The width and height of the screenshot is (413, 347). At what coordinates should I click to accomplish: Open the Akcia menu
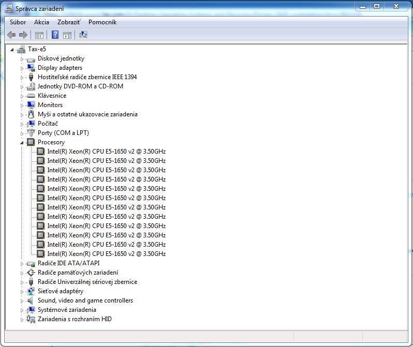pos(41,22)
